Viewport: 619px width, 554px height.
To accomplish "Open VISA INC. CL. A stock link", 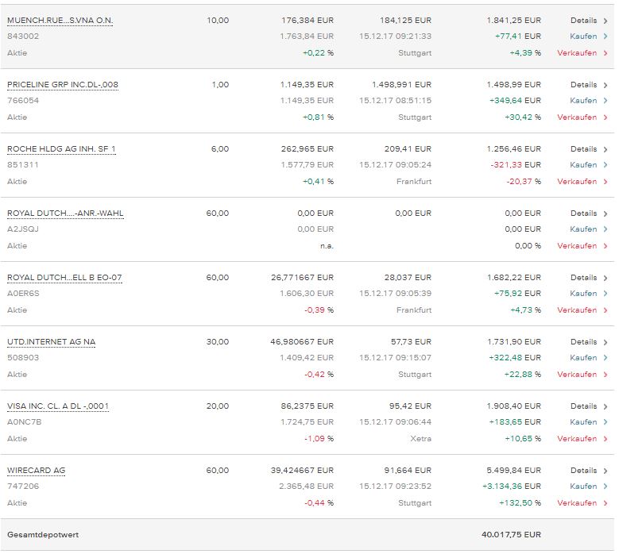I will [58, 406].
